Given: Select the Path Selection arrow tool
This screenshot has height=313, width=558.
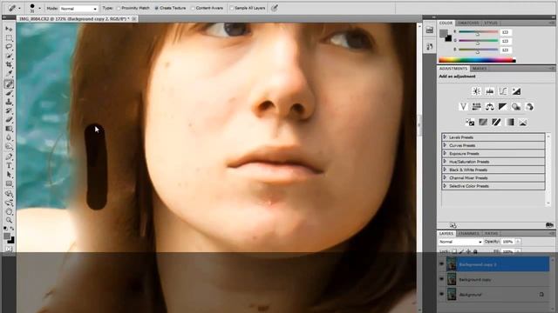Looking at the screenshot, I should [x=9, y=175].
